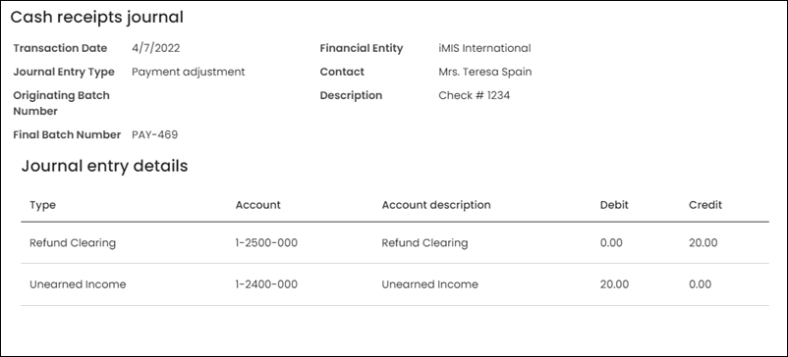Click account number 1-2500-000
The height and width of the screenshot is (357, 788).
pyautogui.click(x=266, y=242)
